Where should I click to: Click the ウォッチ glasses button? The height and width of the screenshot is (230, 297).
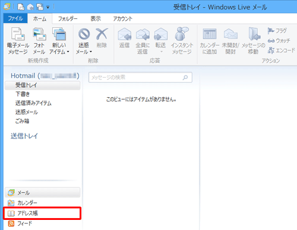point(279,40)
